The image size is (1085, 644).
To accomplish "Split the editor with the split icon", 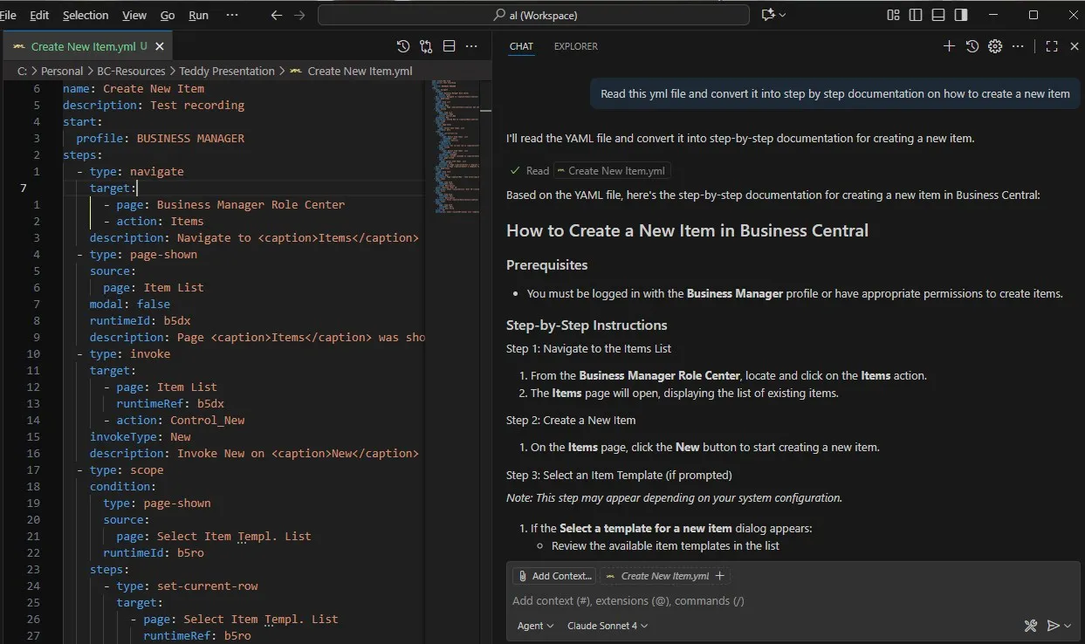I will pyautogui.click(x=449, y=46).
